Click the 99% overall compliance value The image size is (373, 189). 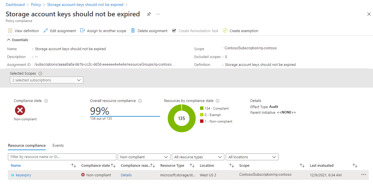coord(100,111)
